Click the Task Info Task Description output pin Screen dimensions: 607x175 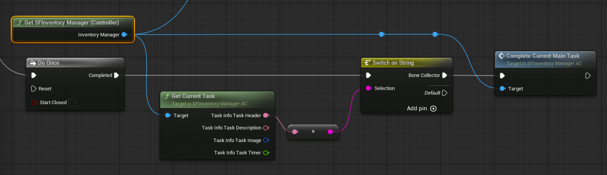coord(266,128)
